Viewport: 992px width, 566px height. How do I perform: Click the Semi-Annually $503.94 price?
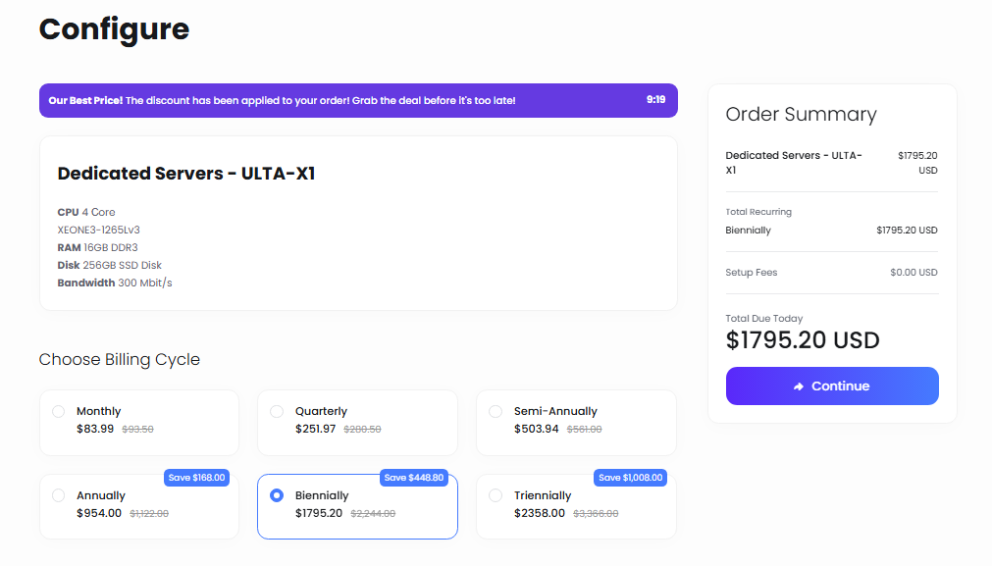tap(537, 429)
